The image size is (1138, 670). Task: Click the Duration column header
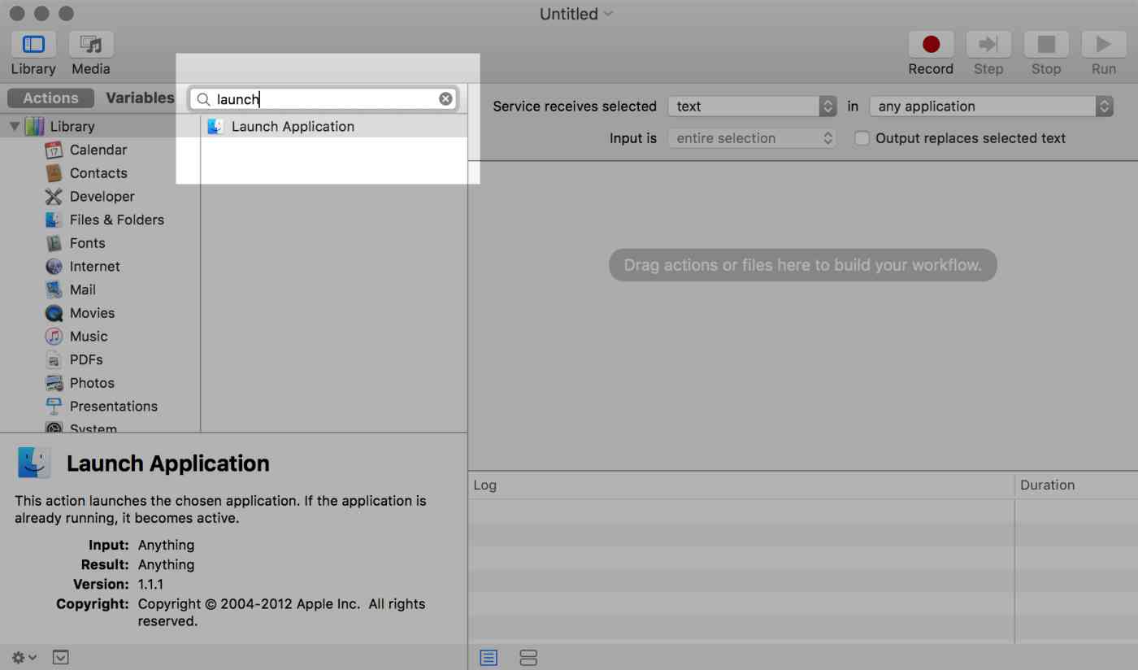[1076, 485]
